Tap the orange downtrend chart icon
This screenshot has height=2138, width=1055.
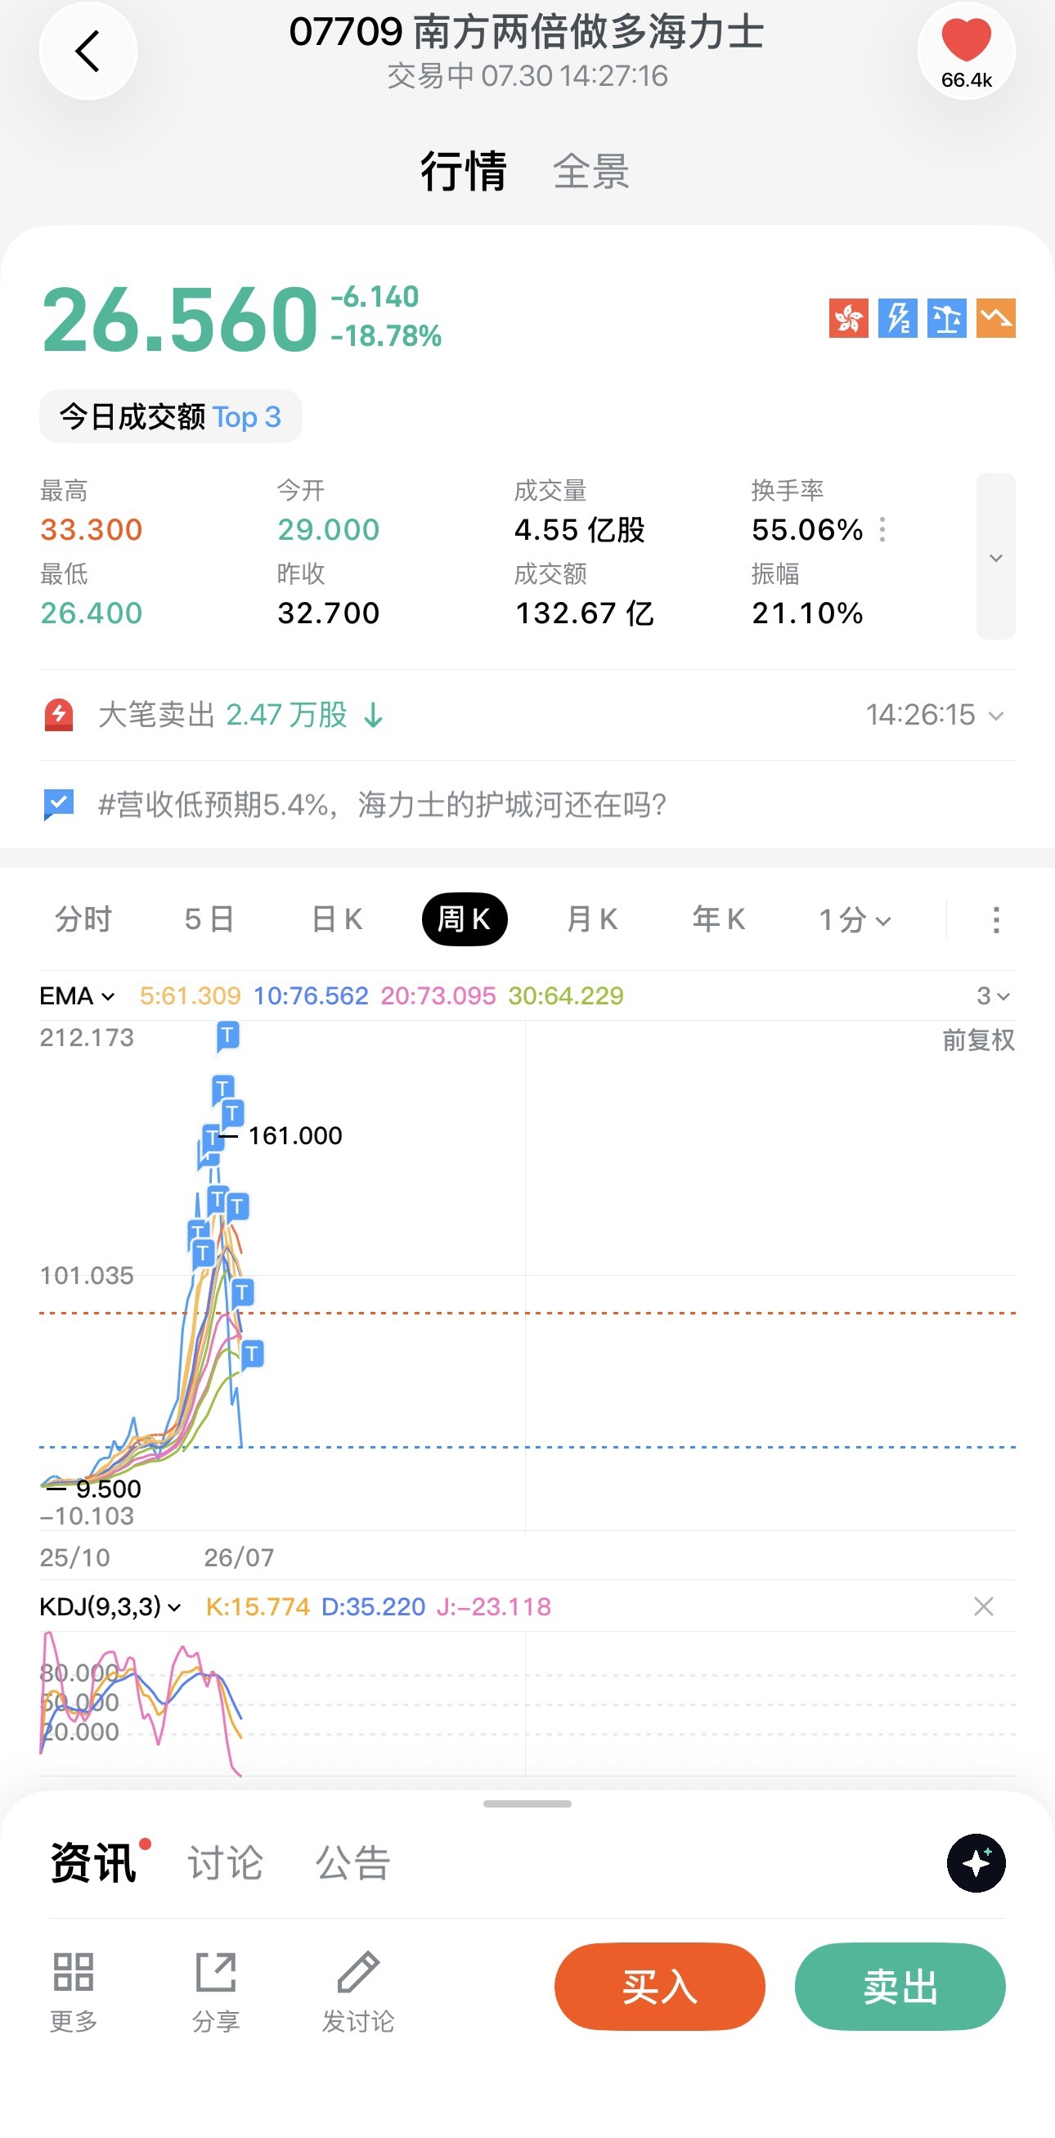point(995,319)
